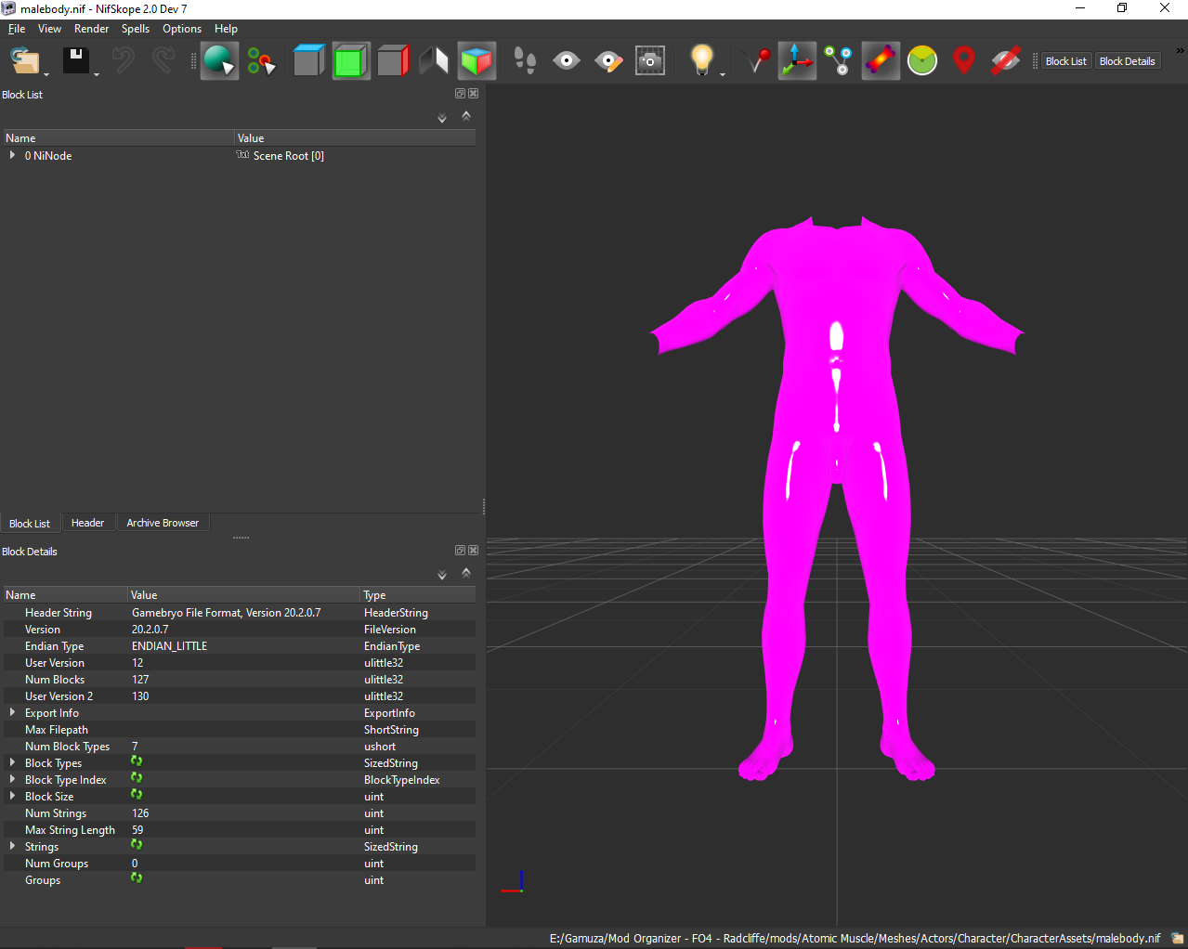
Task: Switch to the Header tab
Action: [x=87, y=523]
